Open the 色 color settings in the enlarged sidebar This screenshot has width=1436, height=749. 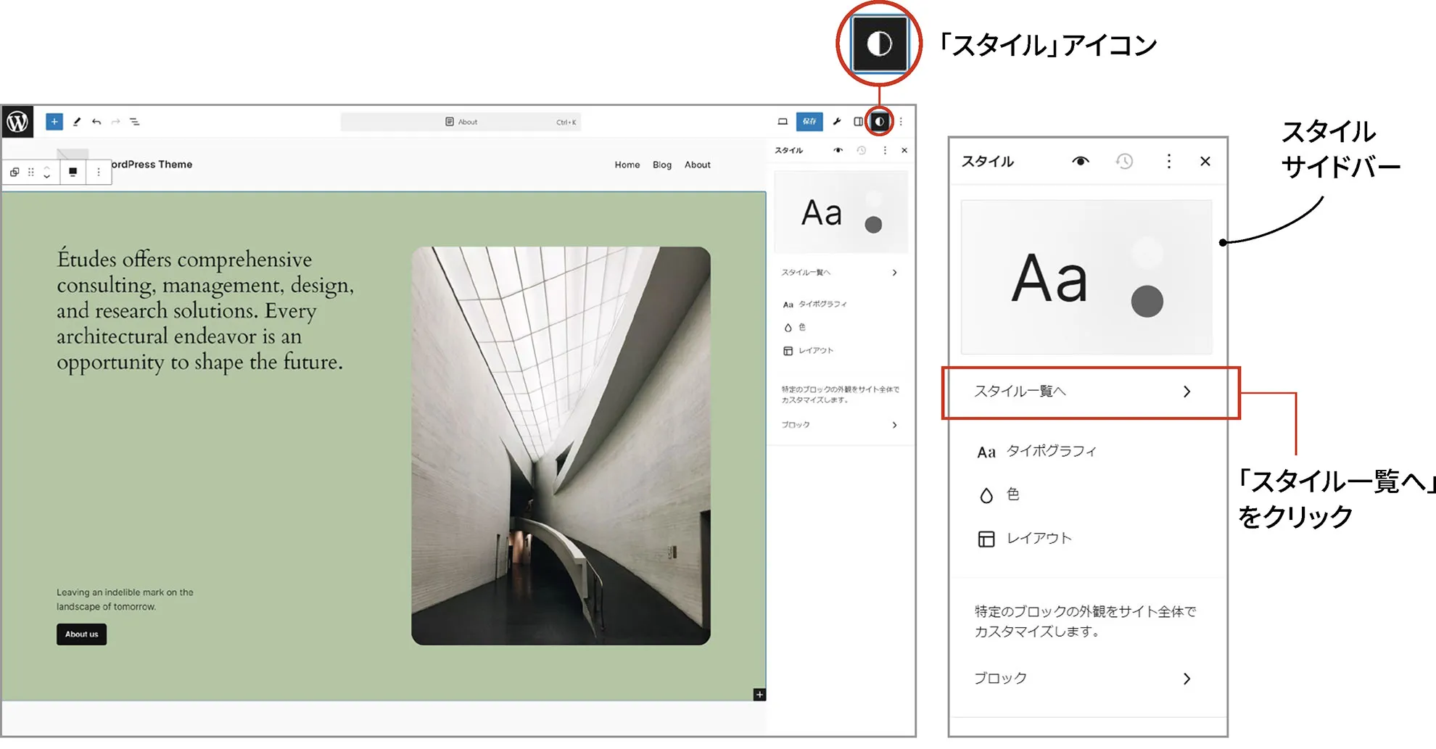[x=1012, y=494]
